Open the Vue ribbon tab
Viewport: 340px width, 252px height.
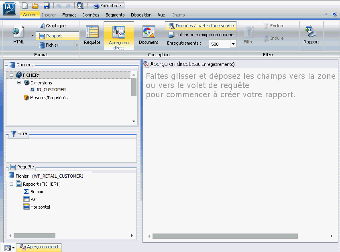tap(161, 15)
